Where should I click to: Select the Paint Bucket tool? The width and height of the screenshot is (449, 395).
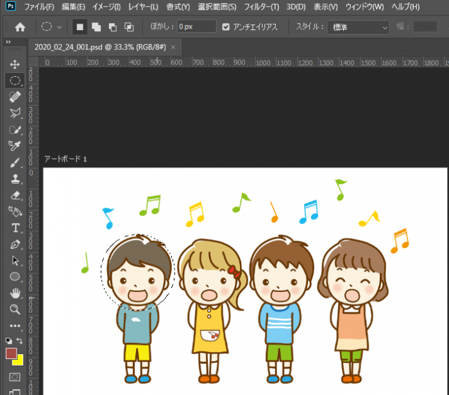pyautogui.click(x=15, y=212)
